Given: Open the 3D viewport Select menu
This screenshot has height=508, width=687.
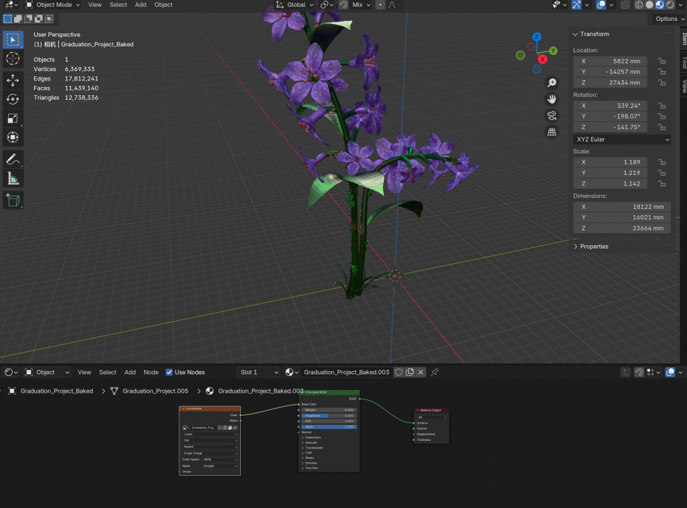Looking at the screenshot, I should pos(118,5).
